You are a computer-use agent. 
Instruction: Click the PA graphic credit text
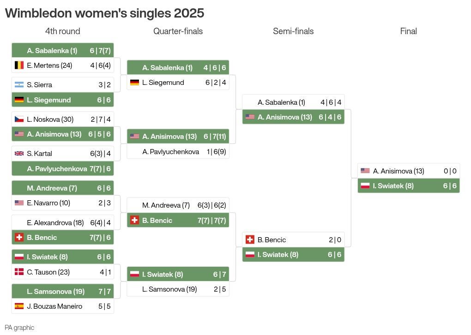[19, 328]
